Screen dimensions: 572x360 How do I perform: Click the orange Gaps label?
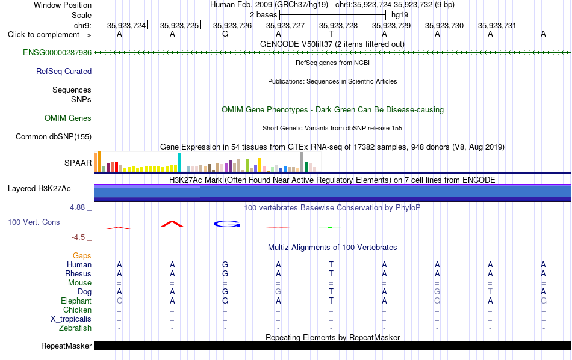(82, 256)
